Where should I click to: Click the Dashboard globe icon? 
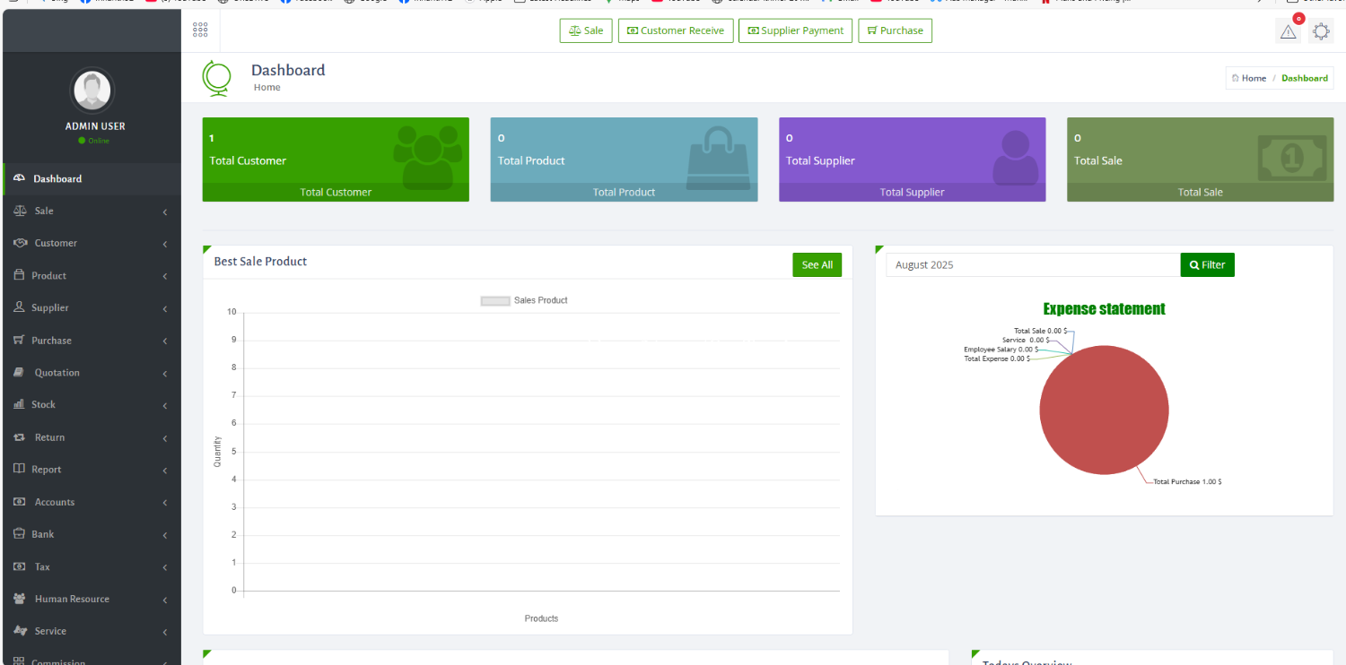[216, 78]
